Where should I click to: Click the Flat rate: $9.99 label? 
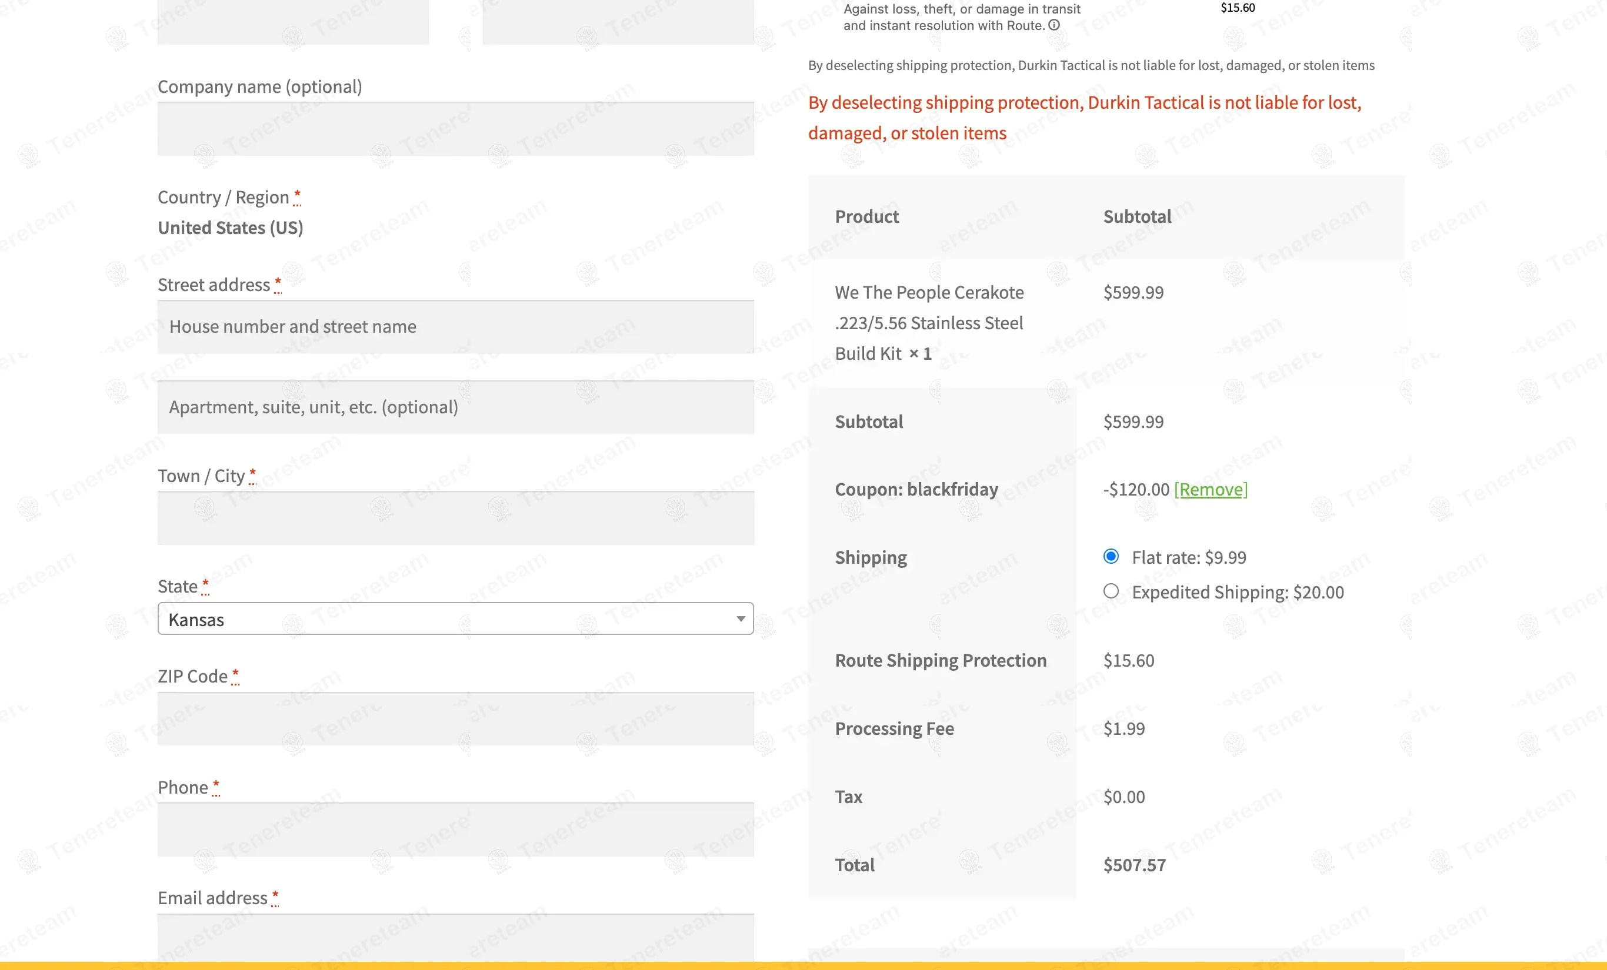pyautogui.click(x=1188, y=557)
